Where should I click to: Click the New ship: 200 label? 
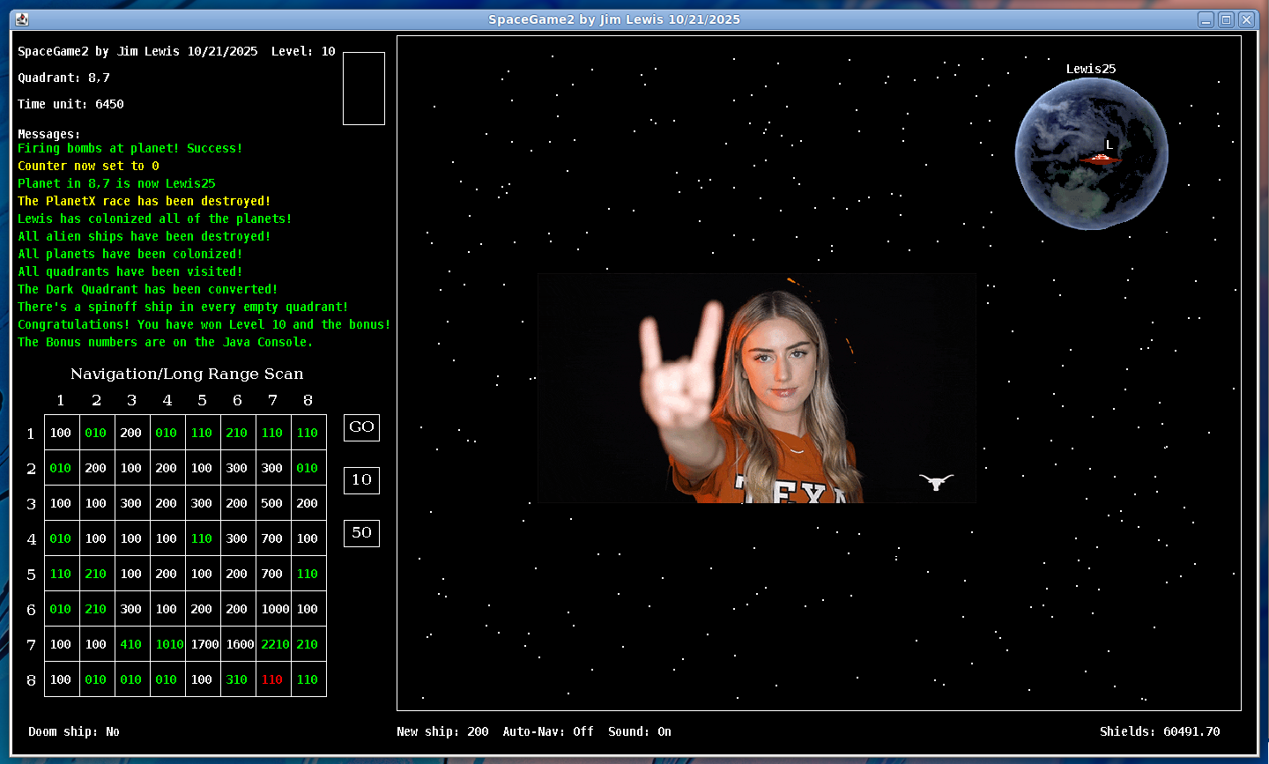[x=442, y=731]
